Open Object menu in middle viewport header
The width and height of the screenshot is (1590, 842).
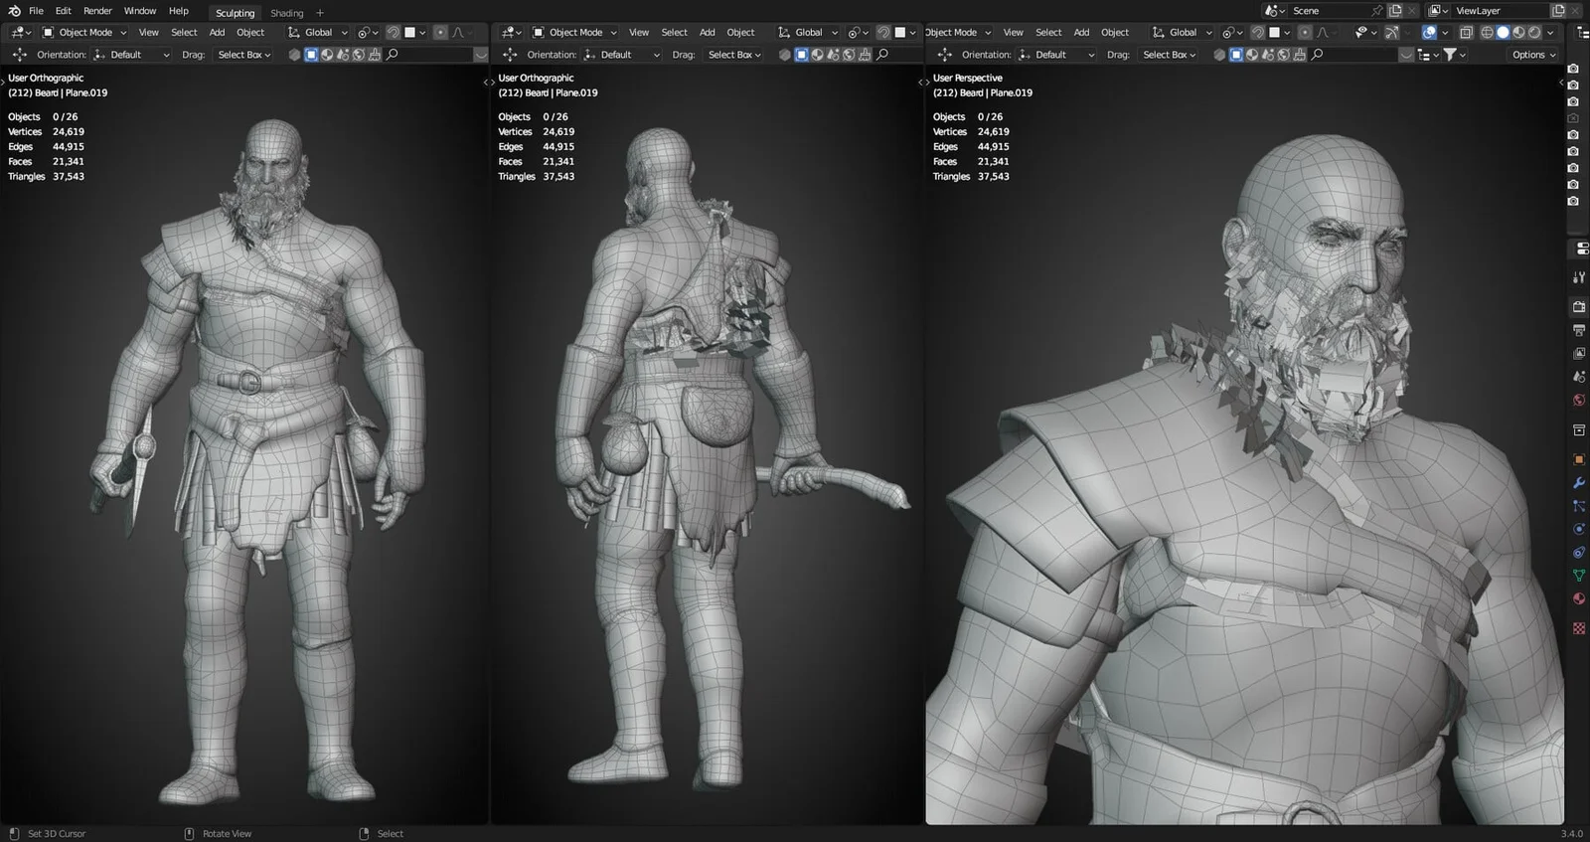740,32
